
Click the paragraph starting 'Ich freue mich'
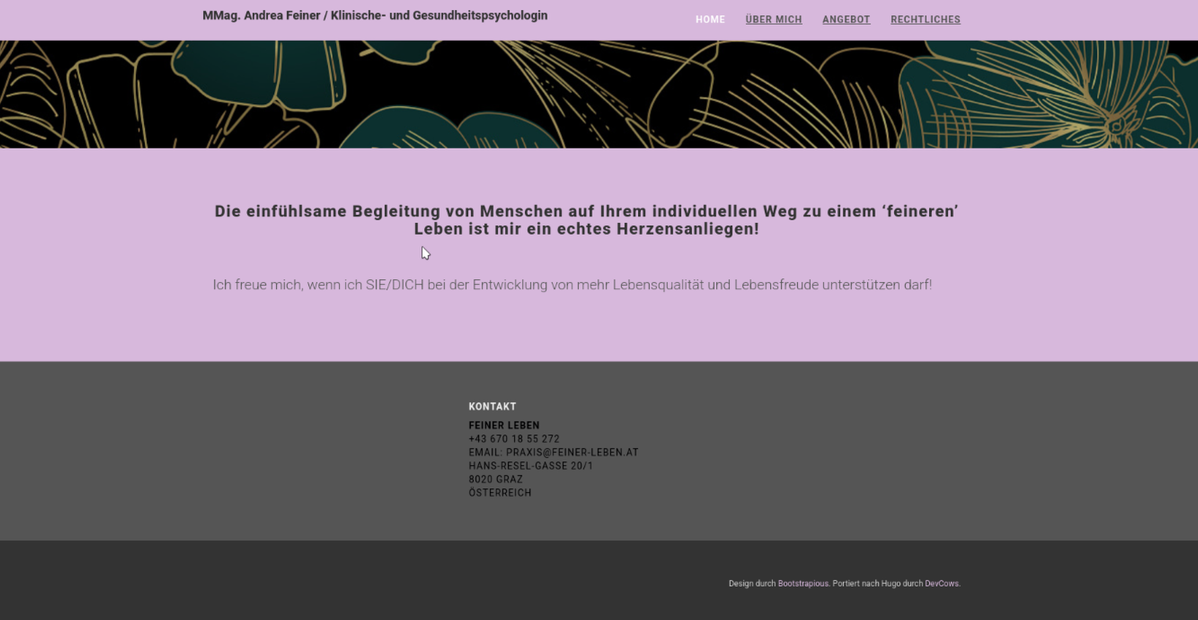(x=572, y=285)
